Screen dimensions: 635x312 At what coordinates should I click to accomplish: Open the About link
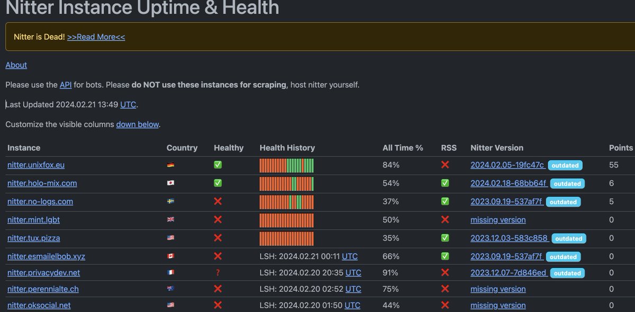[x=16, y=65]
